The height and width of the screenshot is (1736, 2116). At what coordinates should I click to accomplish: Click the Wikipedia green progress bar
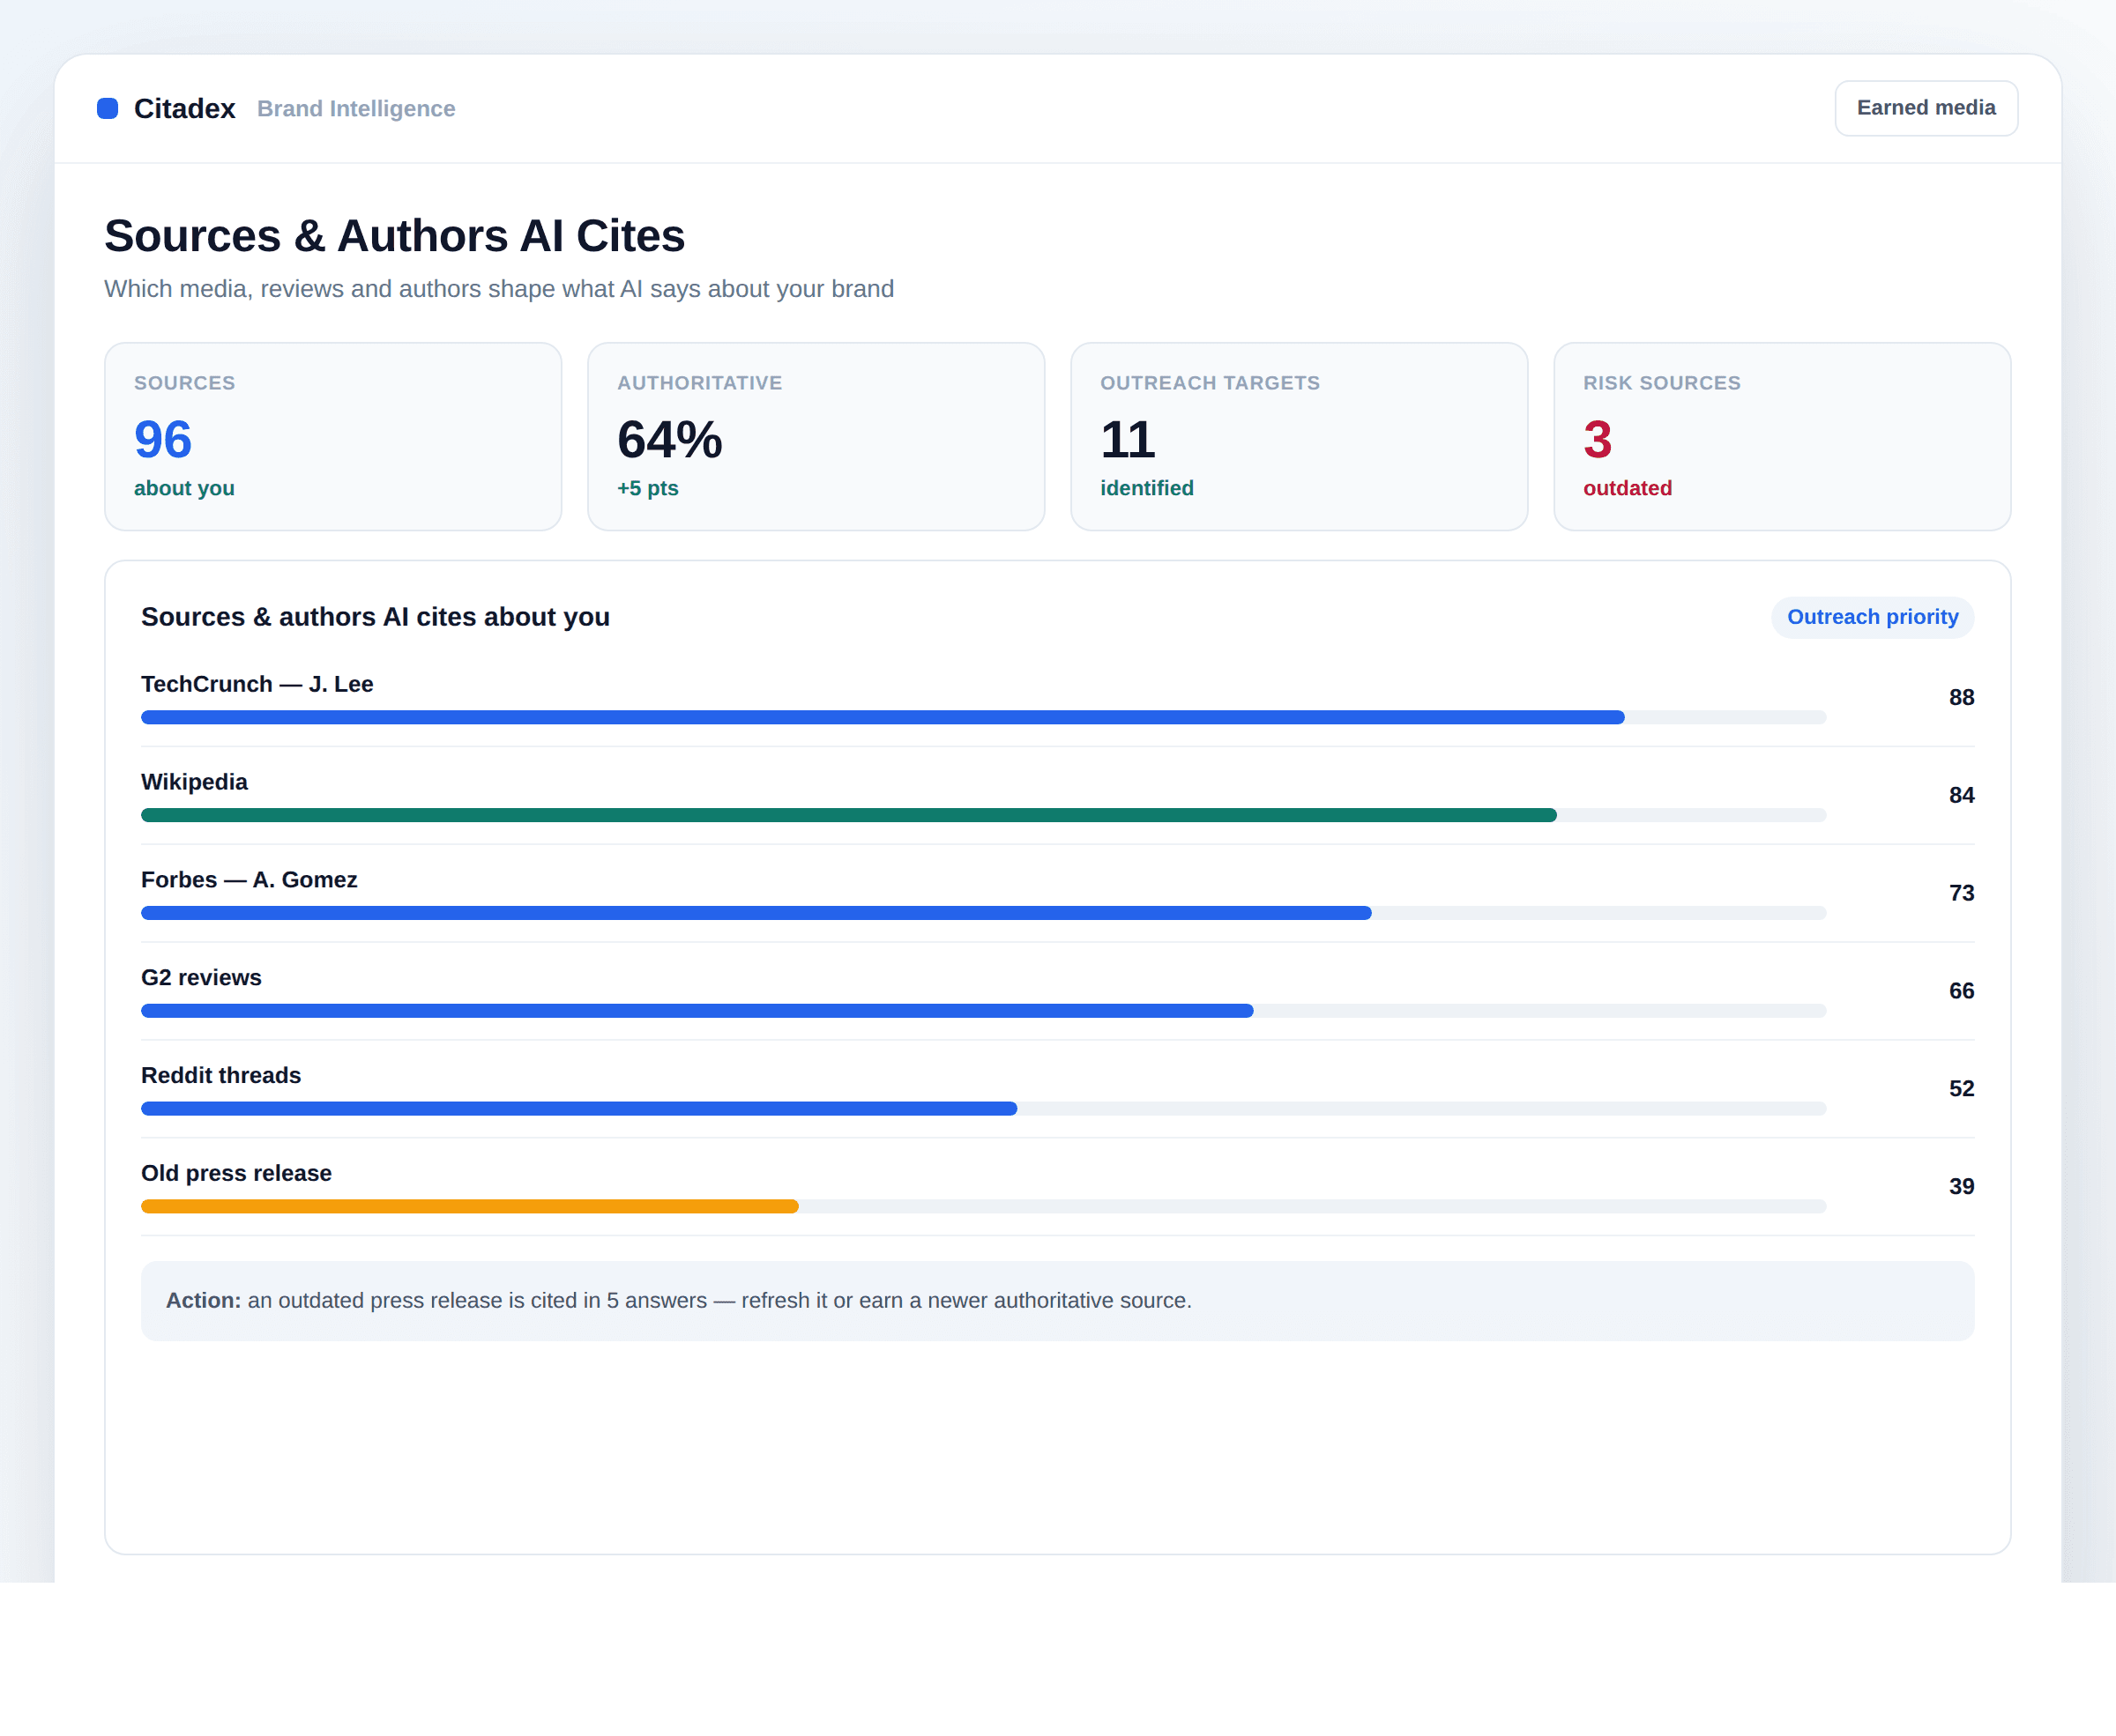click(848, 815)
